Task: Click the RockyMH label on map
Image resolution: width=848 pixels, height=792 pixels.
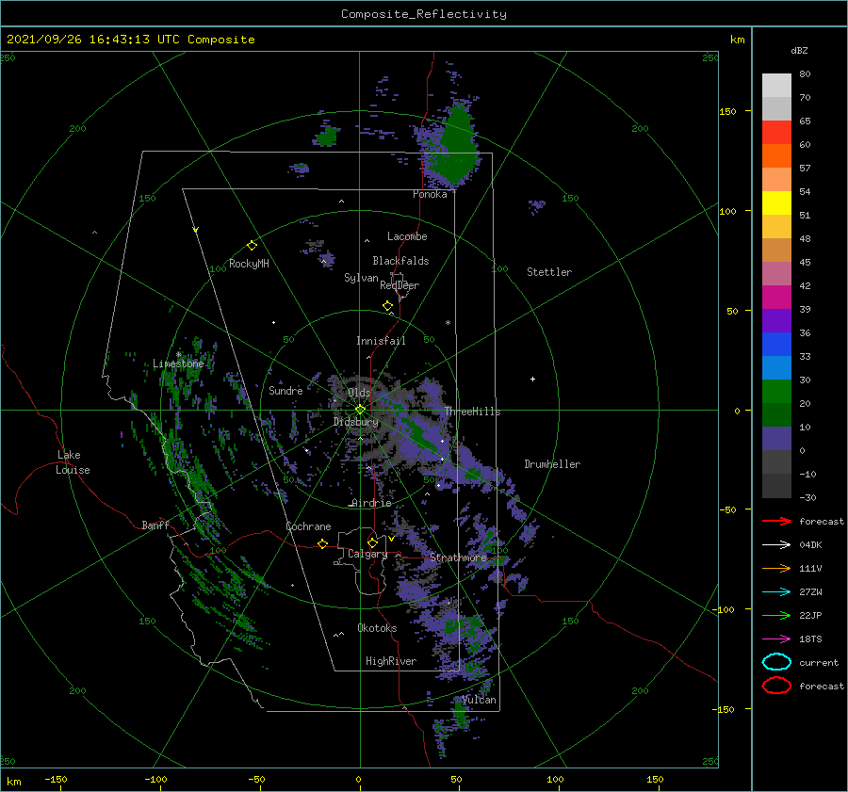Action: coord(249,264)
